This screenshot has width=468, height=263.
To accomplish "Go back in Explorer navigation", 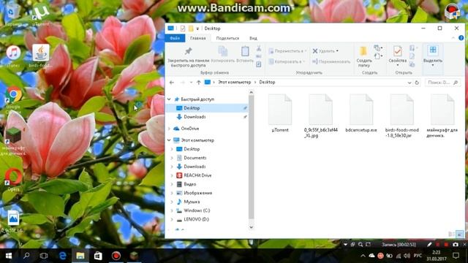I will pos(172,83).
